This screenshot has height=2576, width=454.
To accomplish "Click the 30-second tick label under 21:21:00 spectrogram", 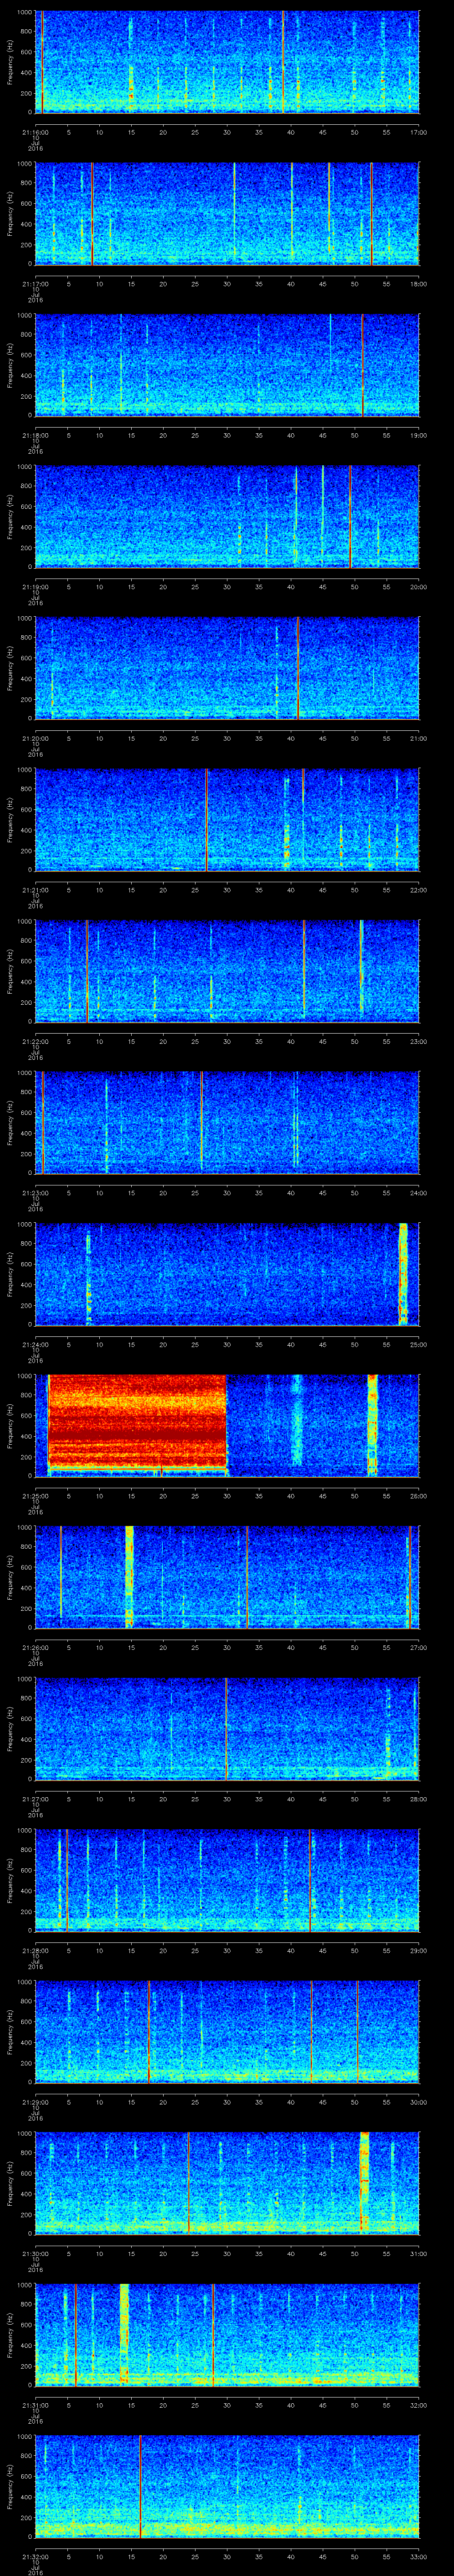I will click(227, 890).
